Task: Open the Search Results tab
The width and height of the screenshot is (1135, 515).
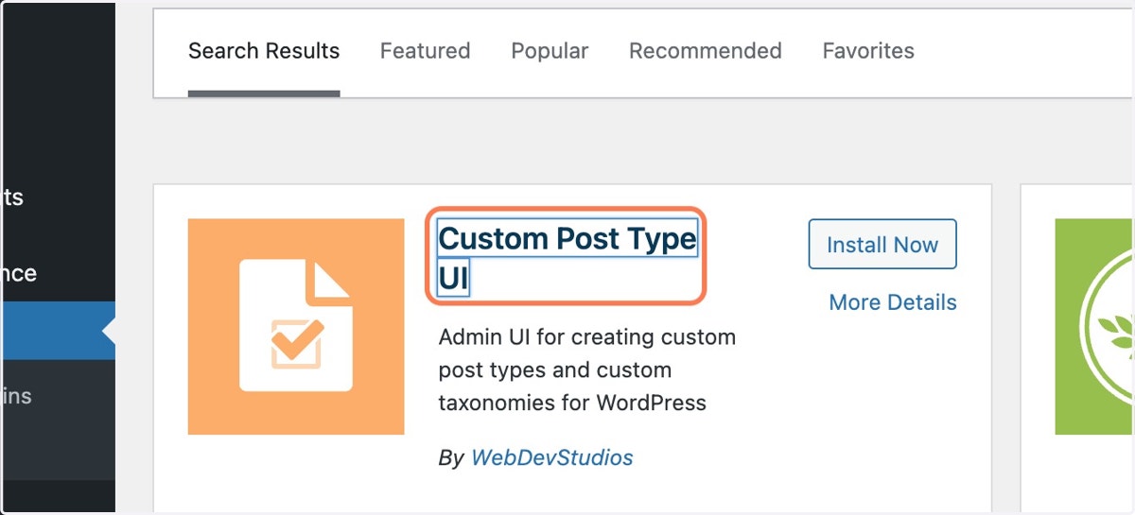Action: [264, 51]
